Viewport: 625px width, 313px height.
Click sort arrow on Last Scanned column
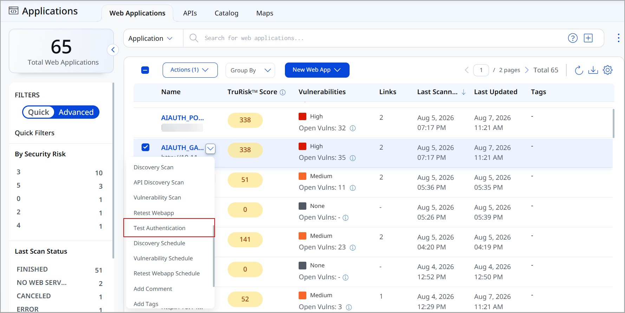464,92
